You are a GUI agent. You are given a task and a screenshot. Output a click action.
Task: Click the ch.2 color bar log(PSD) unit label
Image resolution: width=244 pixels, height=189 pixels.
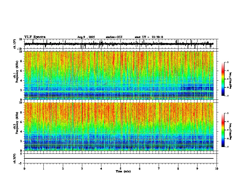[x=231, y=131]
